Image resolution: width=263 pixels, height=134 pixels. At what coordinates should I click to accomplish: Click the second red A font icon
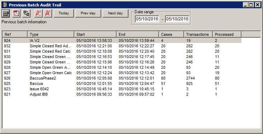tap(48, 13)
